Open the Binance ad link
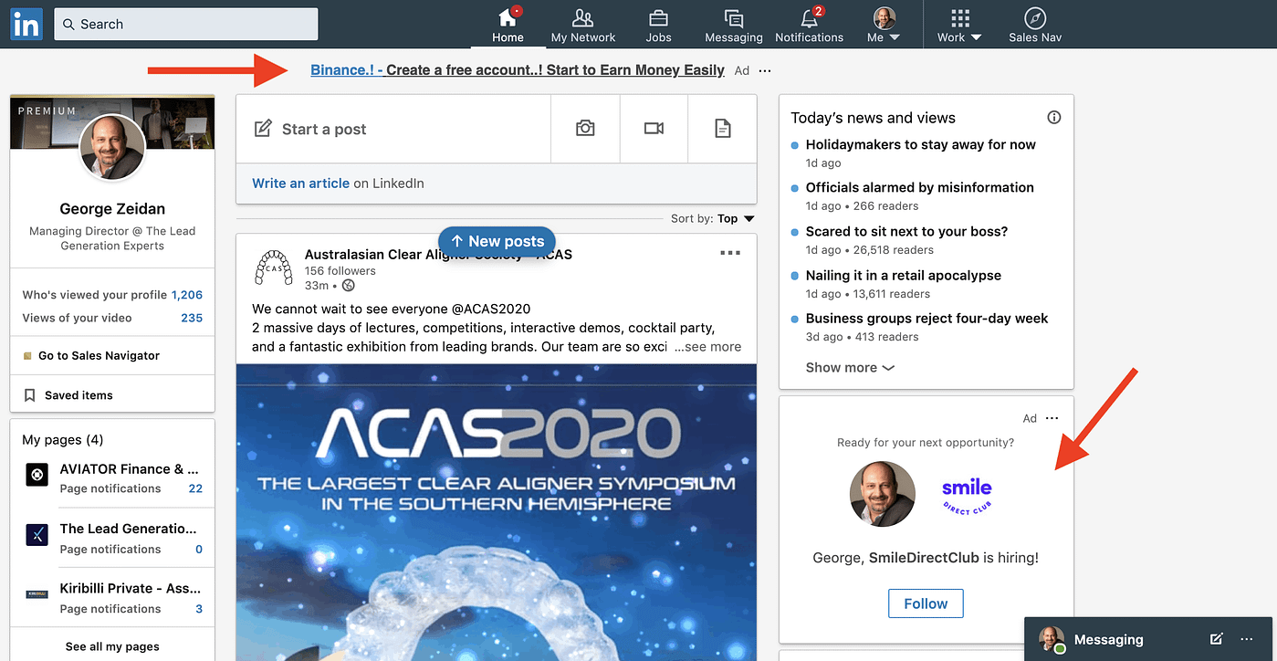The height and width of the screenshot is (661, 1277). point(518,70)
